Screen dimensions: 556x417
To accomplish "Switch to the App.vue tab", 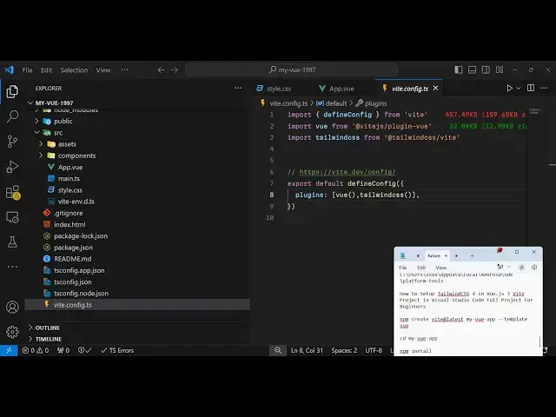I will (x=336, y=89).
